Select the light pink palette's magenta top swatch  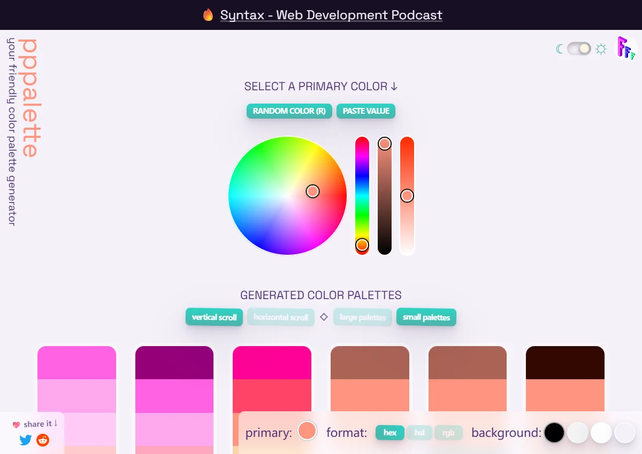(77, 363)
